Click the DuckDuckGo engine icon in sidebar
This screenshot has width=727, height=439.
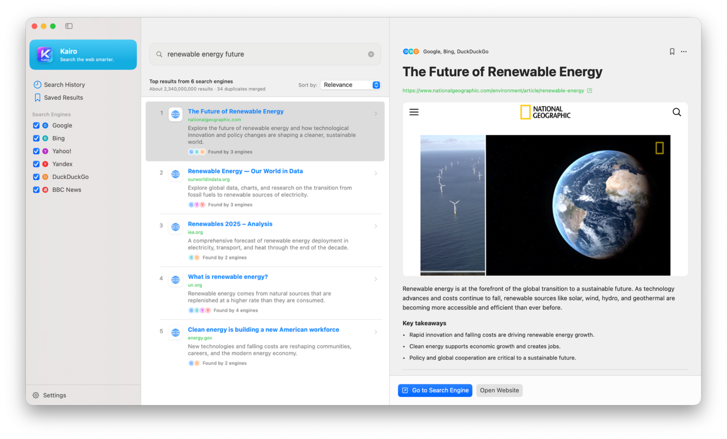(45, 177)
